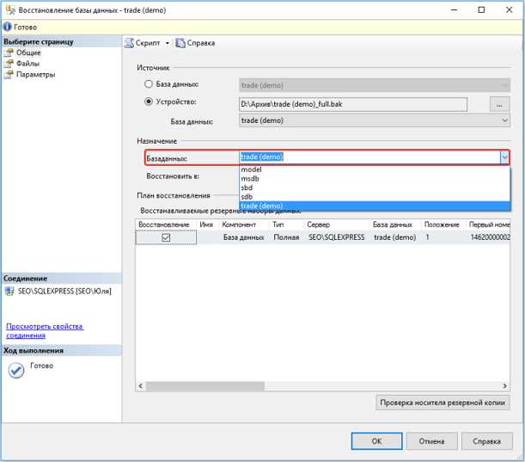The height and width of the screenshot is (462, 525).
Task: Click the Готово progress status icon
Action: (x=15, y=370)
